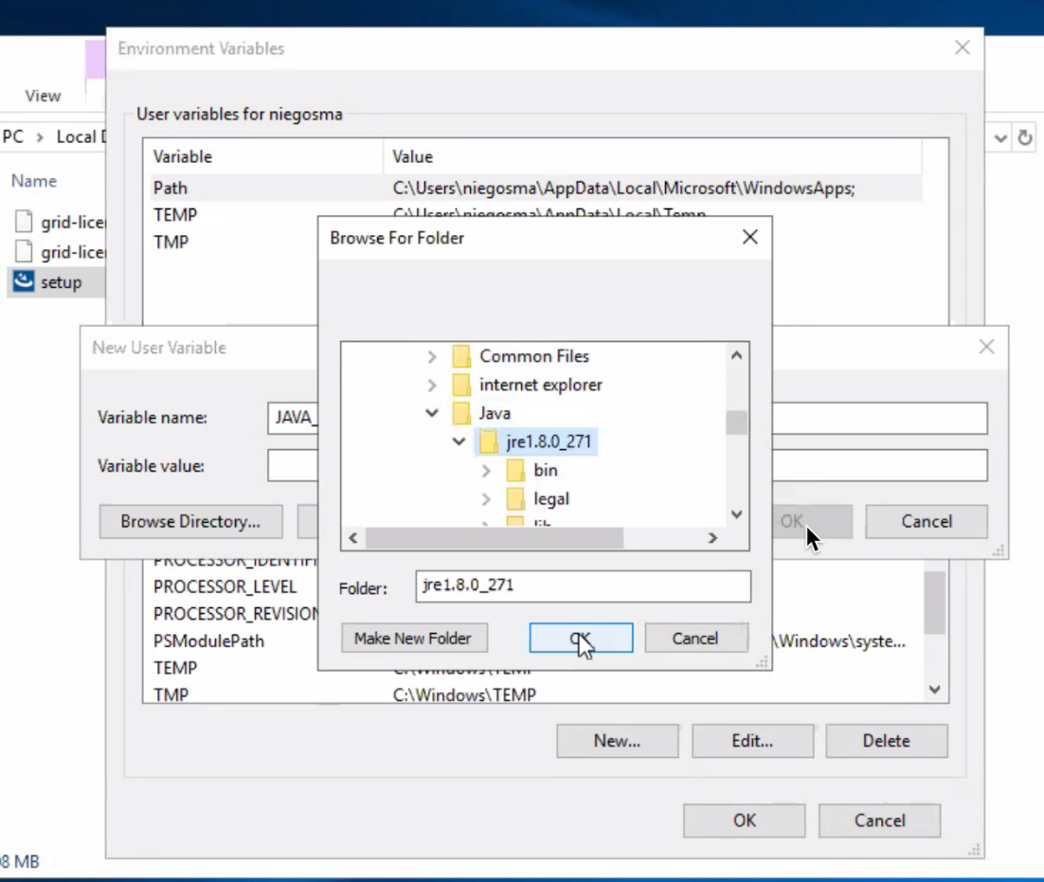Click OK in New User Variable dialog
The width and height of the screenshot is (1044, 882).
tap(812, 521)
